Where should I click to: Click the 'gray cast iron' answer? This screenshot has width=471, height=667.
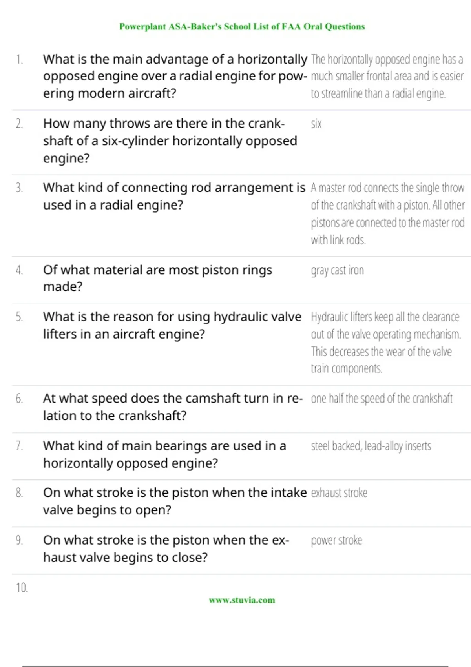pyautogui.click(x=338, y=270)
